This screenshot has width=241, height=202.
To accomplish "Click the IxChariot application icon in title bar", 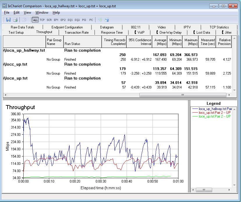I will [x=5, y=6].
